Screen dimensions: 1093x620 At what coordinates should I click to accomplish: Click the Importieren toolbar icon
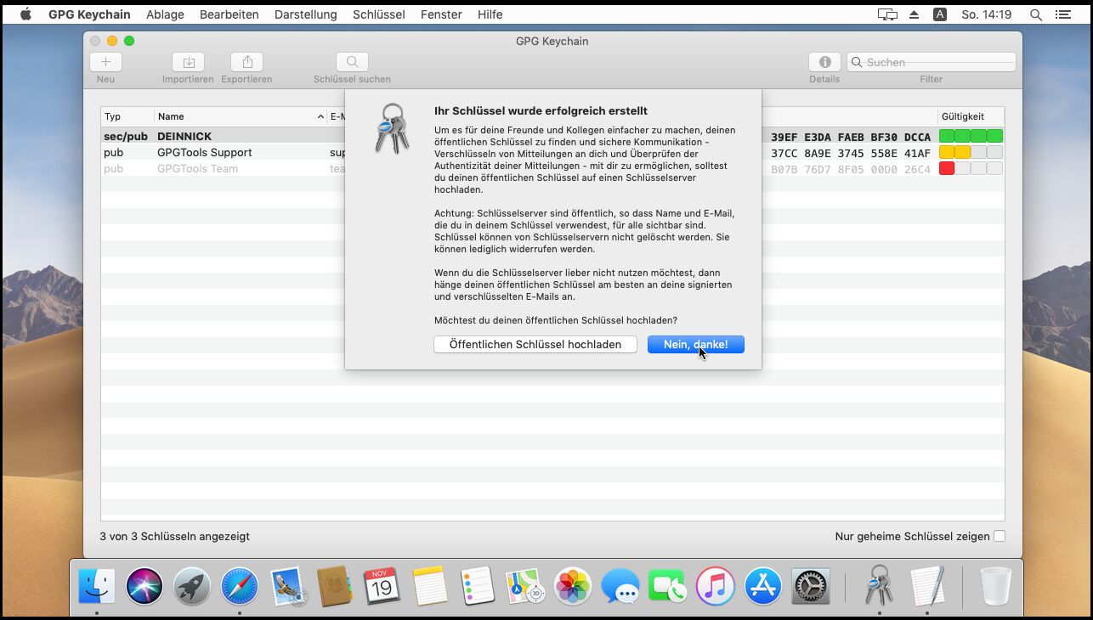188,62
